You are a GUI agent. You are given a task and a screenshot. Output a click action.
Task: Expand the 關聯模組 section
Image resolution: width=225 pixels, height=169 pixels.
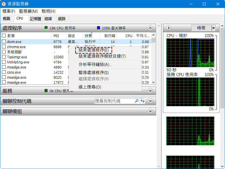coord(150,111)
